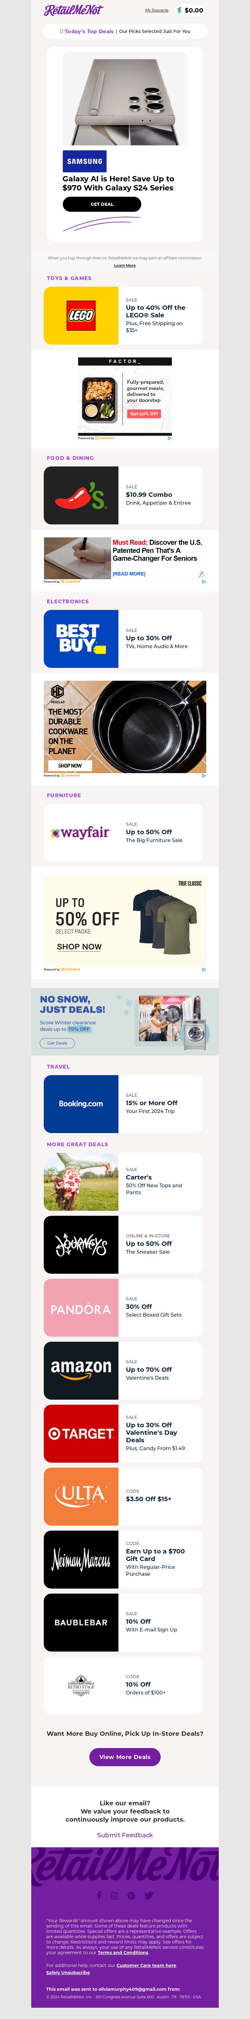Click Learn More affiliate disclosure link
The image size is (250, 2019).
coord(125,266)
